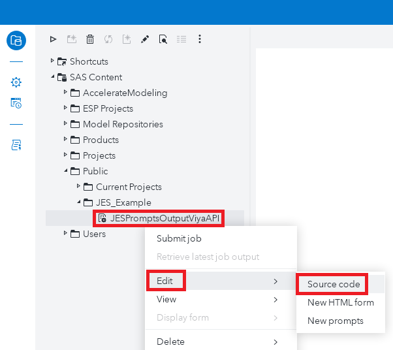
Task: Click the SAS Content folder icon
Action: (x=62, y=77)
